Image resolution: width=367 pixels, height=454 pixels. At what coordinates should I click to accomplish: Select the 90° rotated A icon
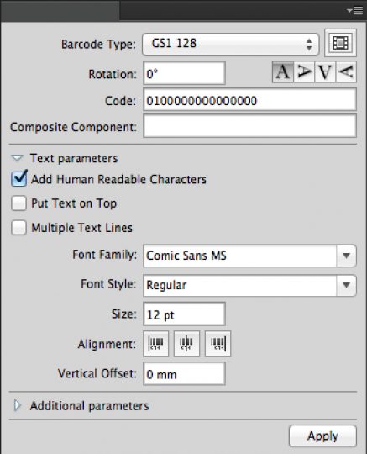click(304, 71)
